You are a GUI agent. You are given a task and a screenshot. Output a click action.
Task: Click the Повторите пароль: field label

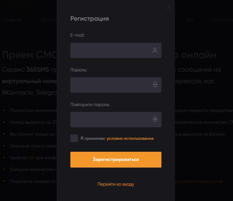90,105
